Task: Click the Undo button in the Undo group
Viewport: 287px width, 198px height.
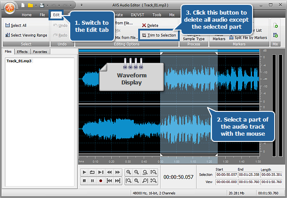Action: coord(60,26)
